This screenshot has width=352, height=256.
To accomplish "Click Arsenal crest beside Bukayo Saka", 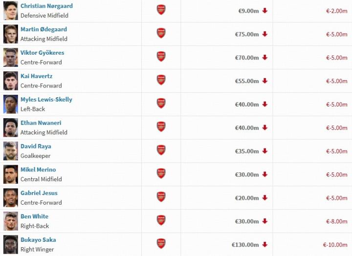I will pyautogui.click(x=161, y=244).
